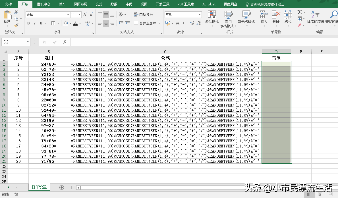
Task: Open the 宋体 font name dropdown
Action: (x=68, y=15)
